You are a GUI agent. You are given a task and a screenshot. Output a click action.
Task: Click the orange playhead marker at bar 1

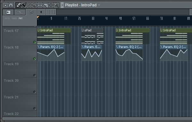(38, 17)
